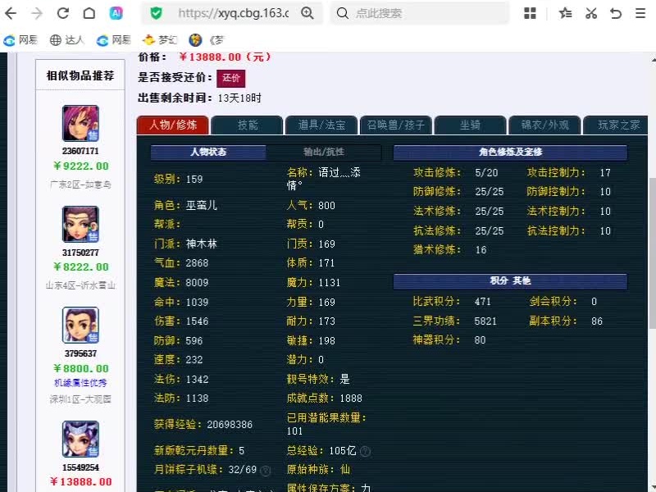Reload the current page
The image size is (656, 492).
tap(63, 13)
